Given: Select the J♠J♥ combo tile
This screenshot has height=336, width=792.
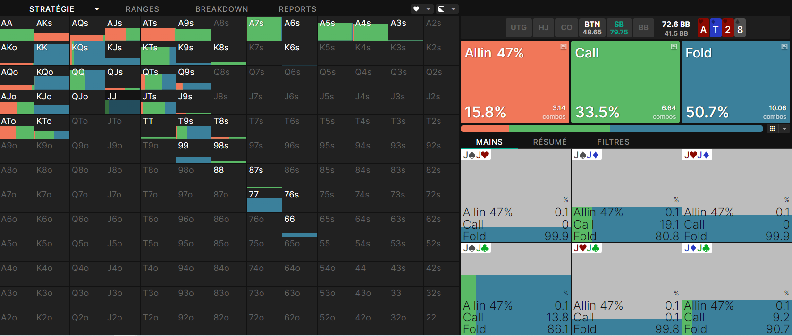Looking at the screenshot, I should [516, 196].
